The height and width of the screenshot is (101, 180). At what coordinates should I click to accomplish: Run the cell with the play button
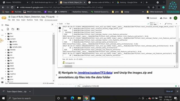[60, 28]
